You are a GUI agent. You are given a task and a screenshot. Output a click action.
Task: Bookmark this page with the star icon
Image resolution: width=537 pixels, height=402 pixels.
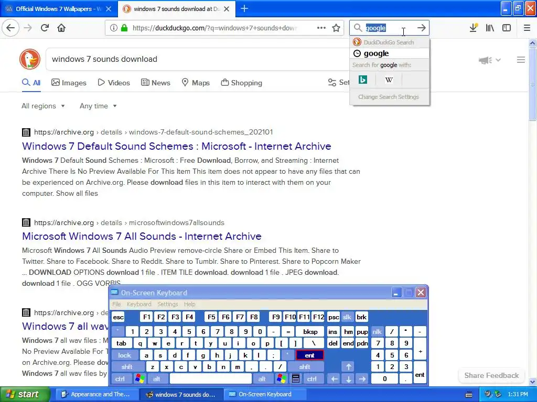coord(336,28)
